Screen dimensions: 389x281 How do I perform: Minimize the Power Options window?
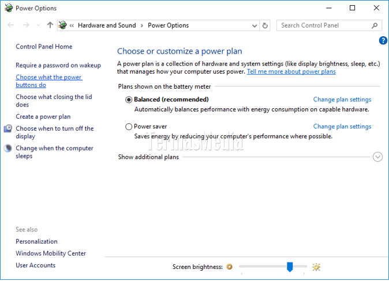pyautogui.click(x=329, y=8)
